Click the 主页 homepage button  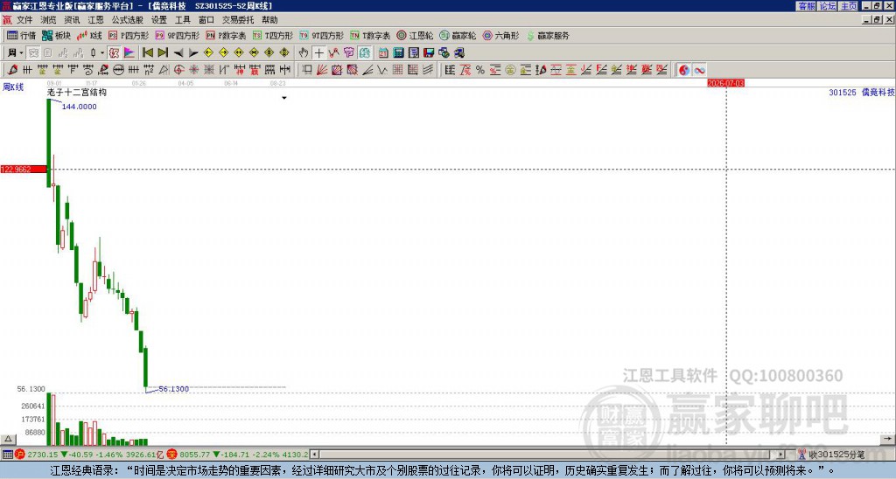pyautogui.click(x=848, y=6)
